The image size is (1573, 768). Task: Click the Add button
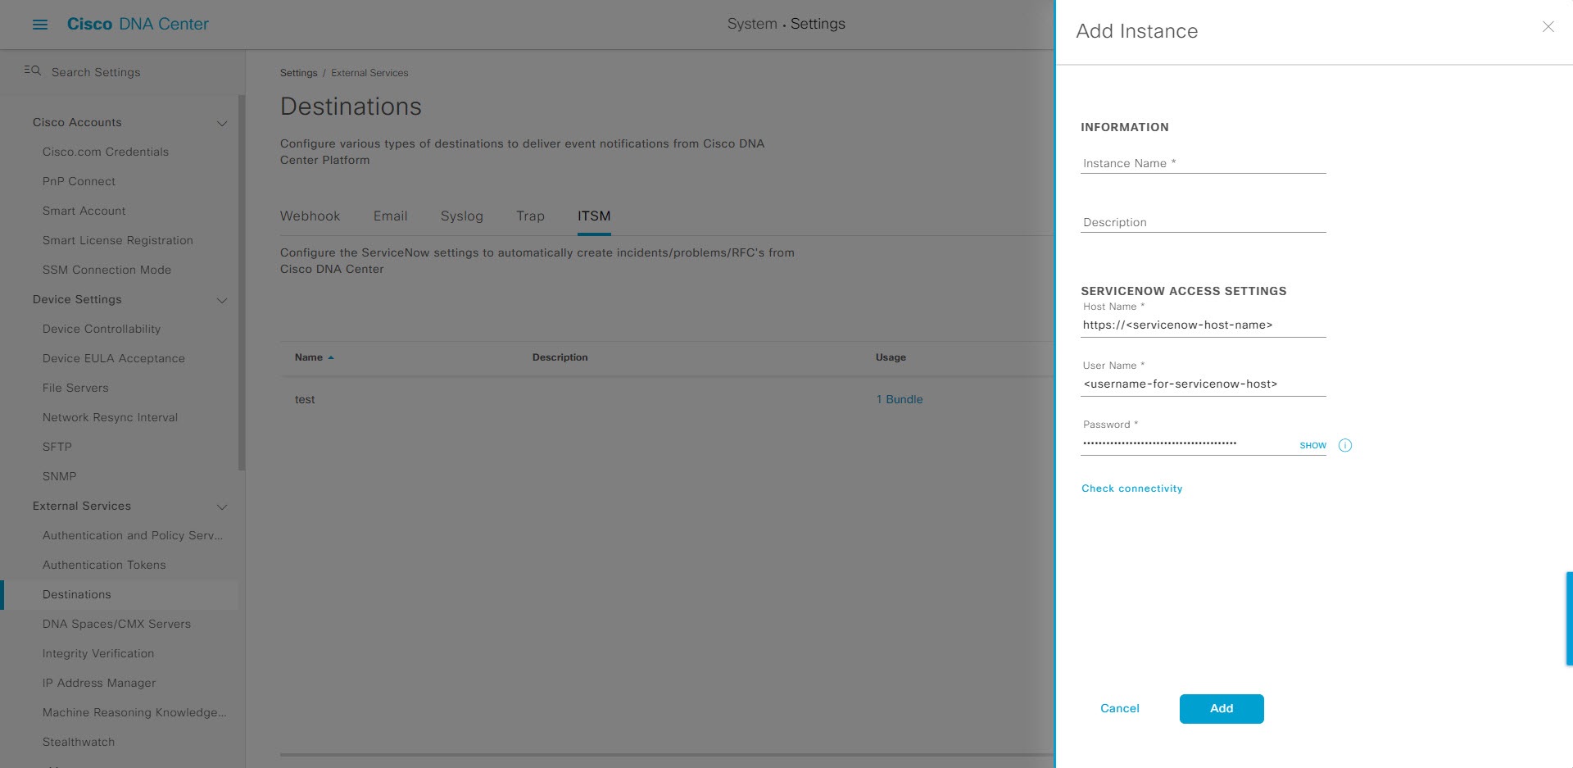(1221, 708)
